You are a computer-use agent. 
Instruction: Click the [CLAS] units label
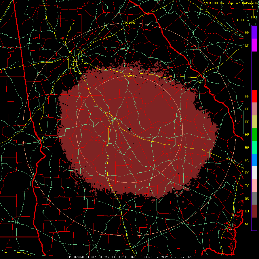(243, 20)
